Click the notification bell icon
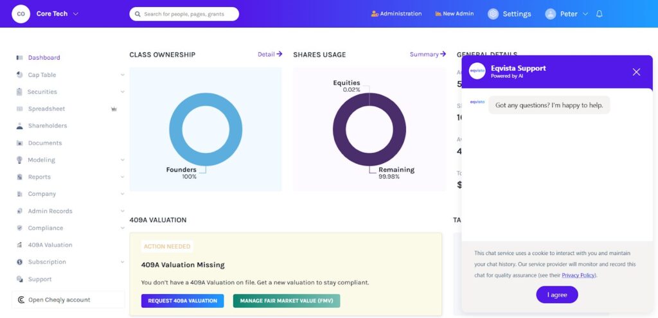 pyautogui.click(x=600, y=14)
